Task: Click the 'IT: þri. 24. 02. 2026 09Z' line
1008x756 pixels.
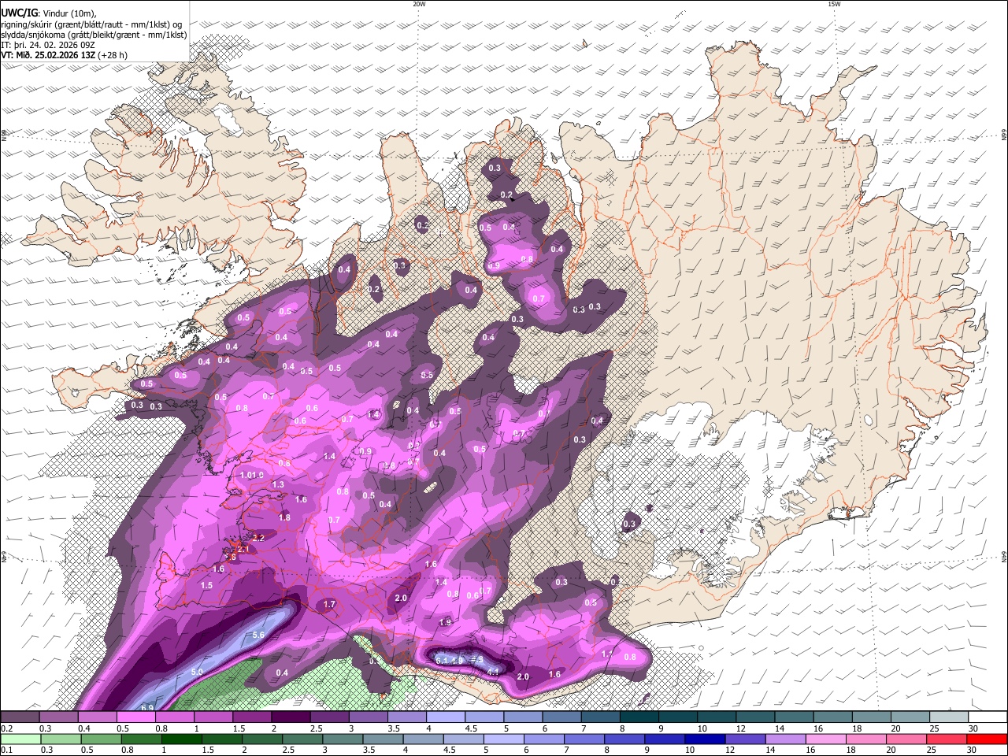Action: [x=48, y=45]
